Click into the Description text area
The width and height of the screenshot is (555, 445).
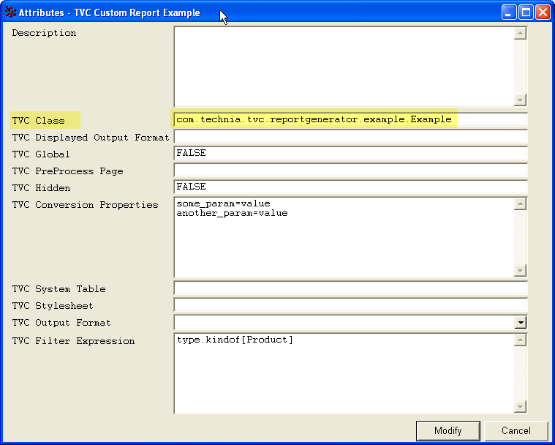(344, 66)
